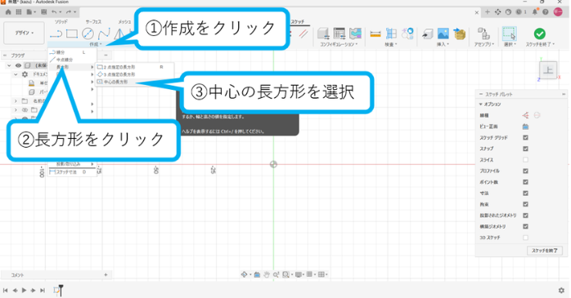Screen dimensions: 571x298
Task: Click the green Finish Sketch checkmark icon
Action: coord(540,33)
